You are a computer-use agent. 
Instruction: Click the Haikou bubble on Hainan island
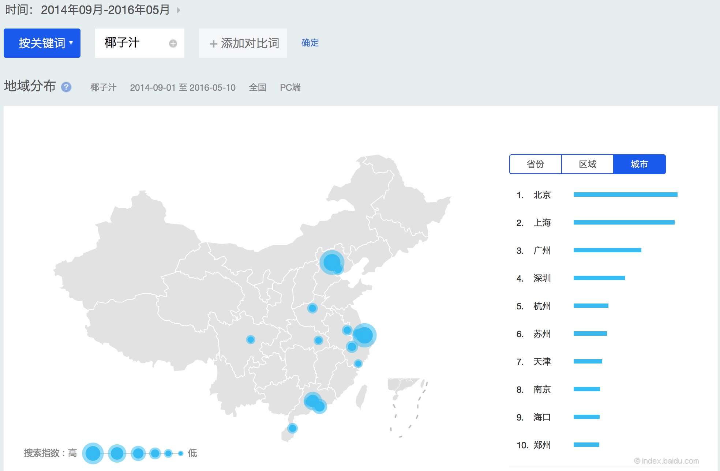pyautogui.click(x=292, y=428)
